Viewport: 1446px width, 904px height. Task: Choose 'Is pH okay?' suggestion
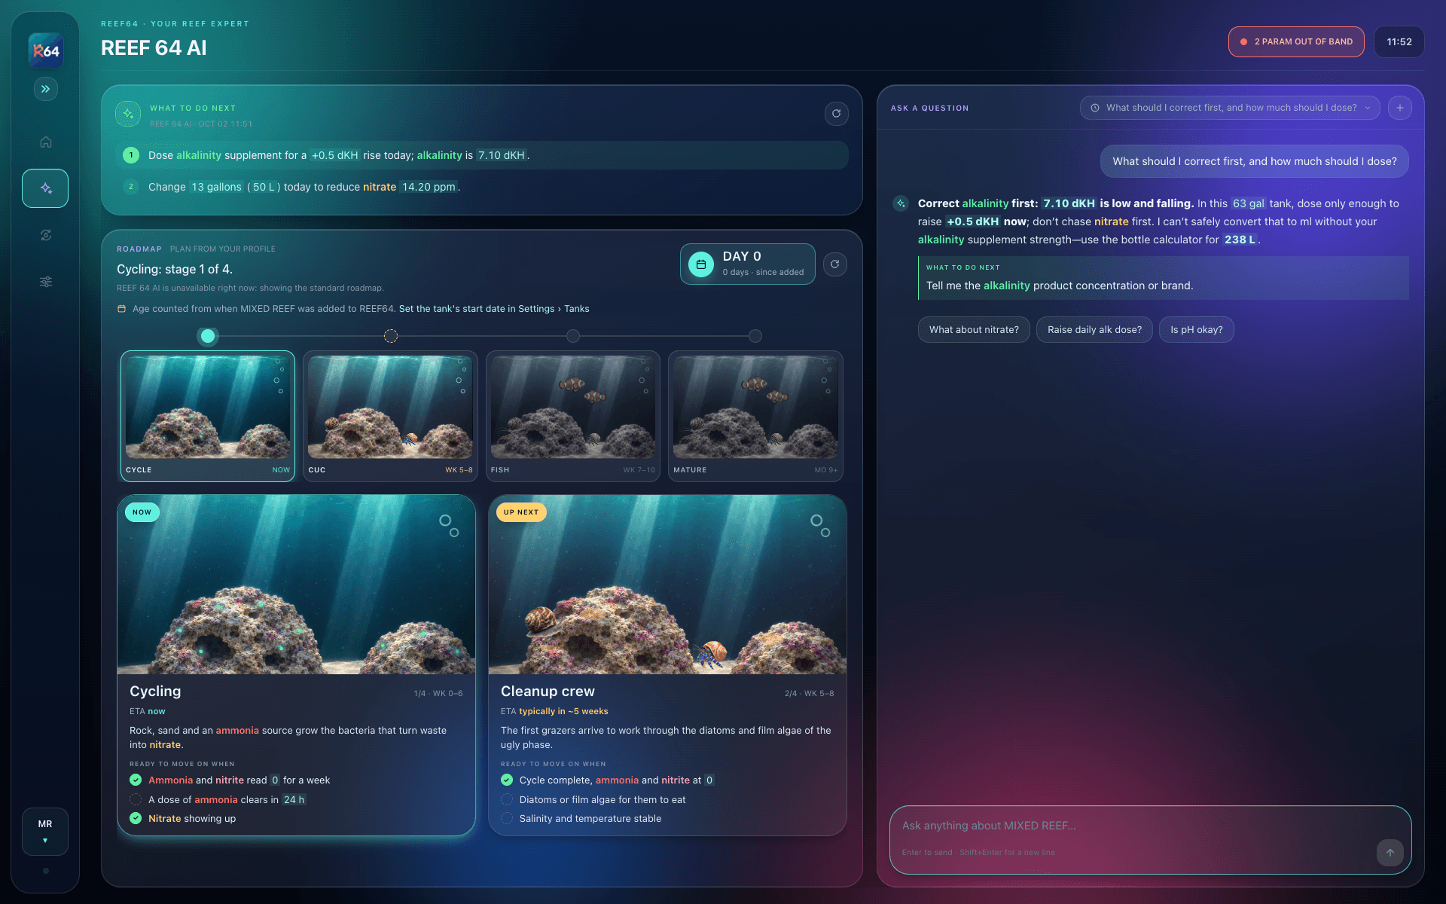click(x=1196, y=330)
